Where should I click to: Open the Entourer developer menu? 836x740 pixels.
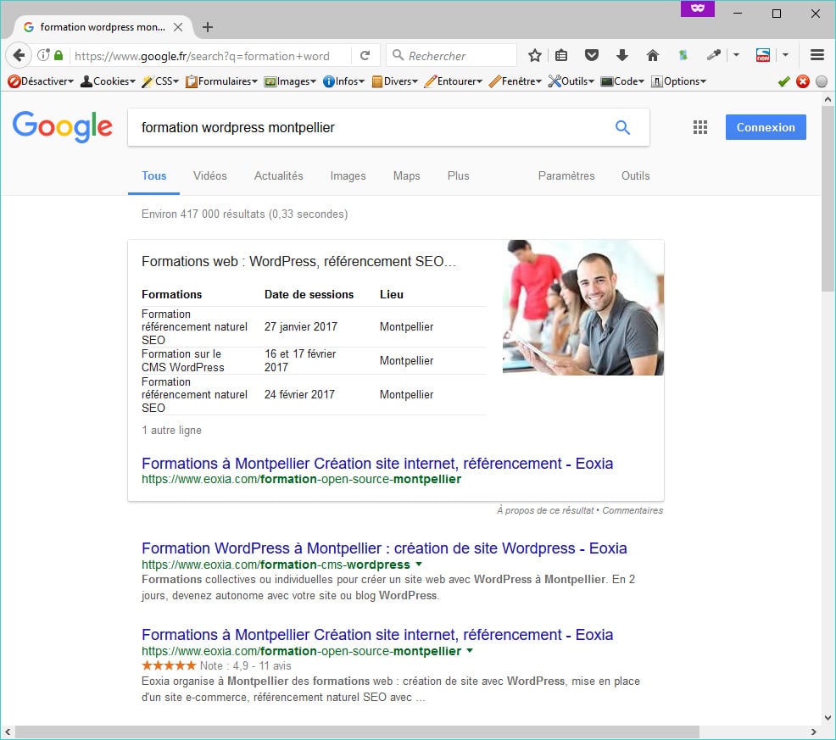click(454, 81)
